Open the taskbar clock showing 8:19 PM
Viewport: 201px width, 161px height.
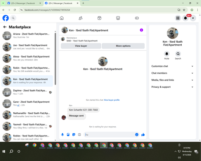click(x=187, y=151)
